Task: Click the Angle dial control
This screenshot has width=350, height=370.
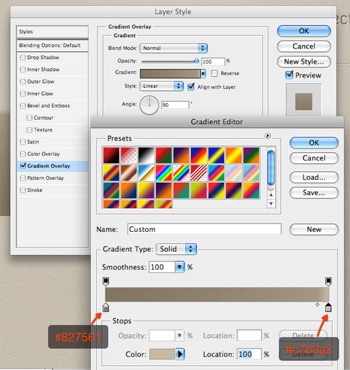Action: [149, 105]
